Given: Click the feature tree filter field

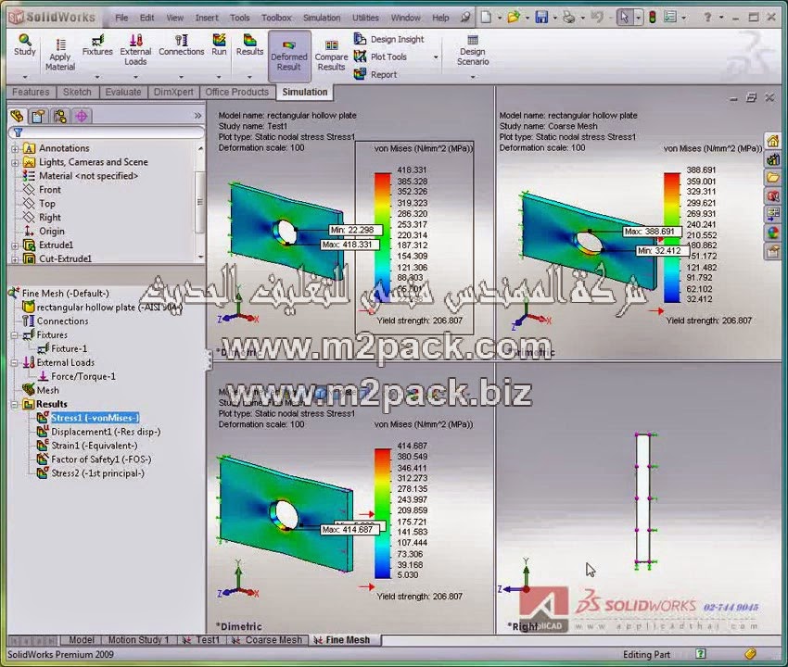Looking at the screenshot, I should tap(106, 132).
